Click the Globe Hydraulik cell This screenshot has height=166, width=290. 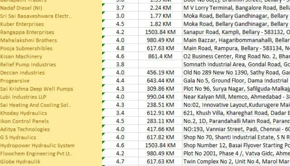(x=51, y=162)
